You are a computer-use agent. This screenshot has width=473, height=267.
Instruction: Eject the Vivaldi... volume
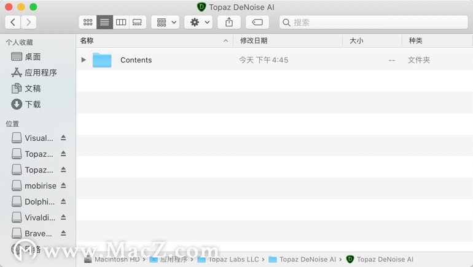63,217
